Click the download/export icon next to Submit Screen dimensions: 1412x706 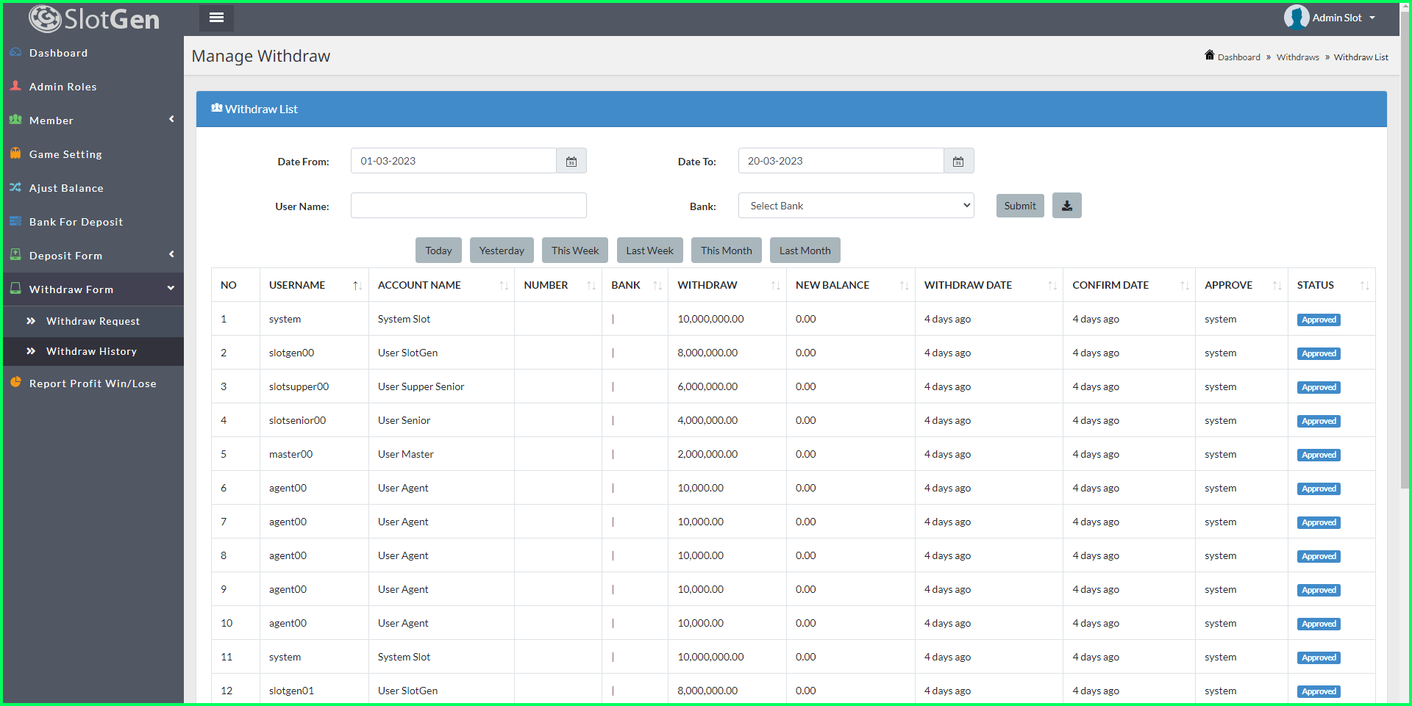(x=1066, y=205)
